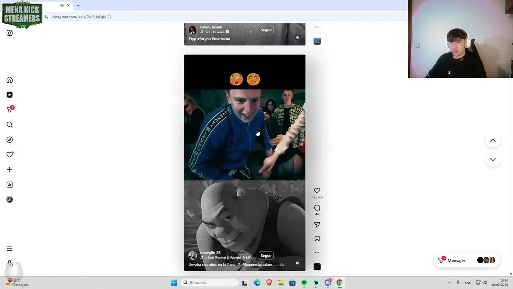Open audio thumbnail of mowglie_26 reel
Image resolution: width=513 pixels, height=289 pixels.
click(317, 267)
